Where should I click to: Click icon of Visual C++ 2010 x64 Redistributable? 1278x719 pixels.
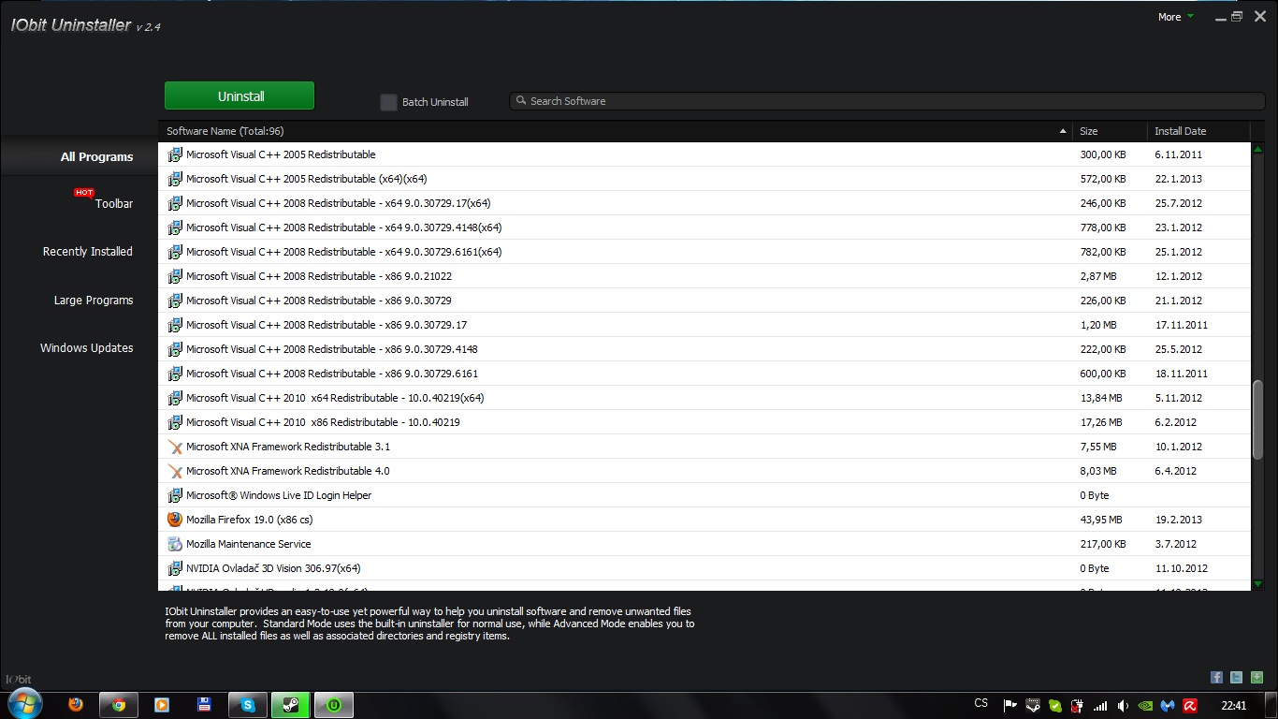(175, 398)
